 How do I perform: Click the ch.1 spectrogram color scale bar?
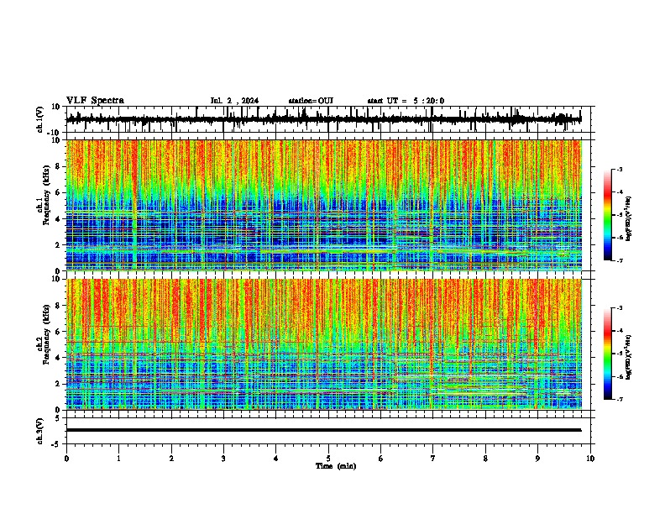pyautogui.click(x=608, y=215)
